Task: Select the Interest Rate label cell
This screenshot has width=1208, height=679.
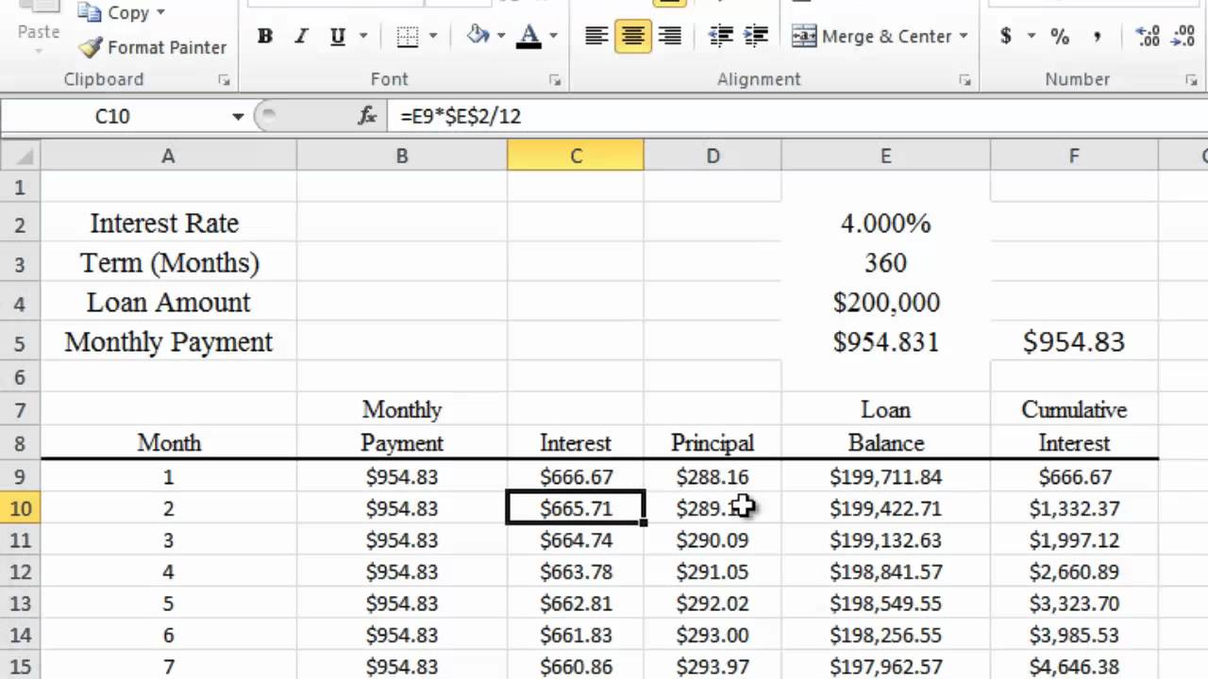Action: [x=168, y=224]
